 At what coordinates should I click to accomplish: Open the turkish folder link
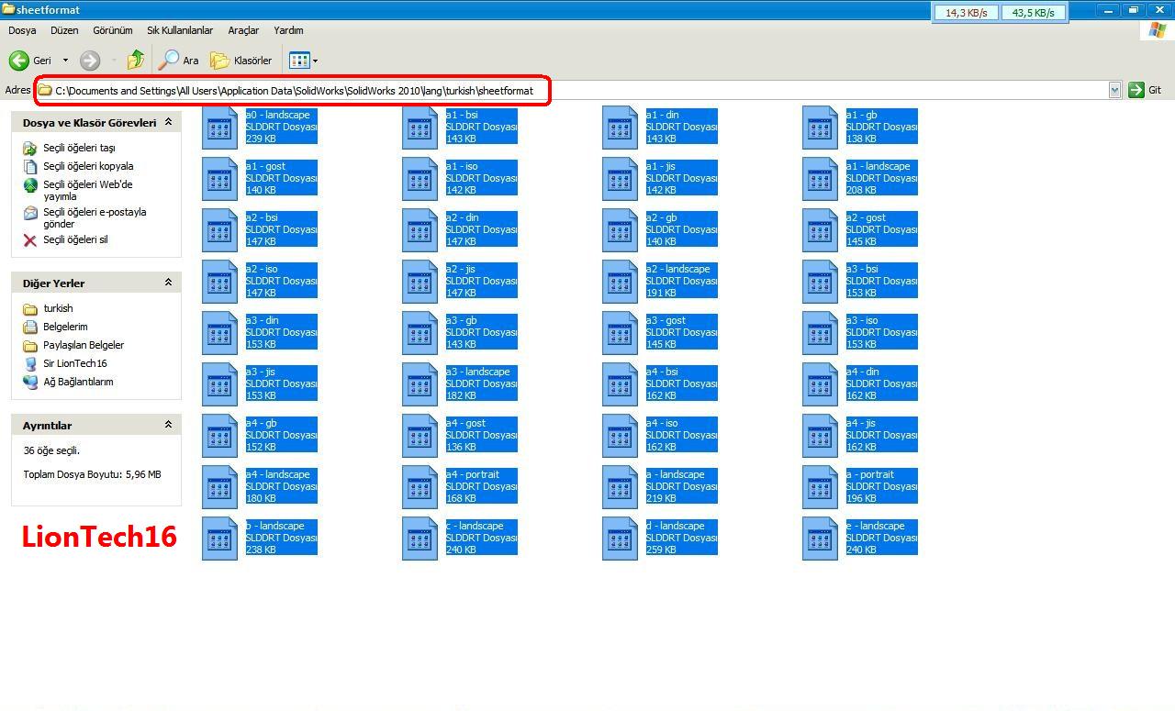(58, 308)
